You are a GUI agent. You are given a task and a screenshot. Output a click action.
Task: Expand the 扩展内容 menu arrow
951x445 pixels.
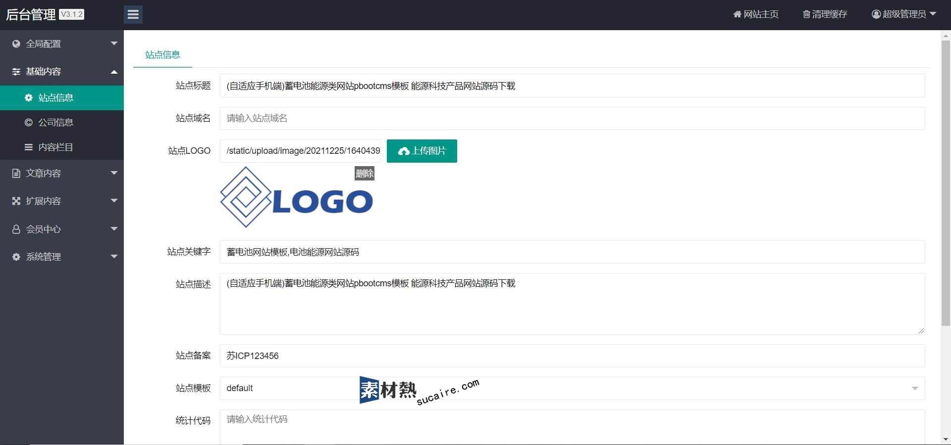[x=114, y=201]
